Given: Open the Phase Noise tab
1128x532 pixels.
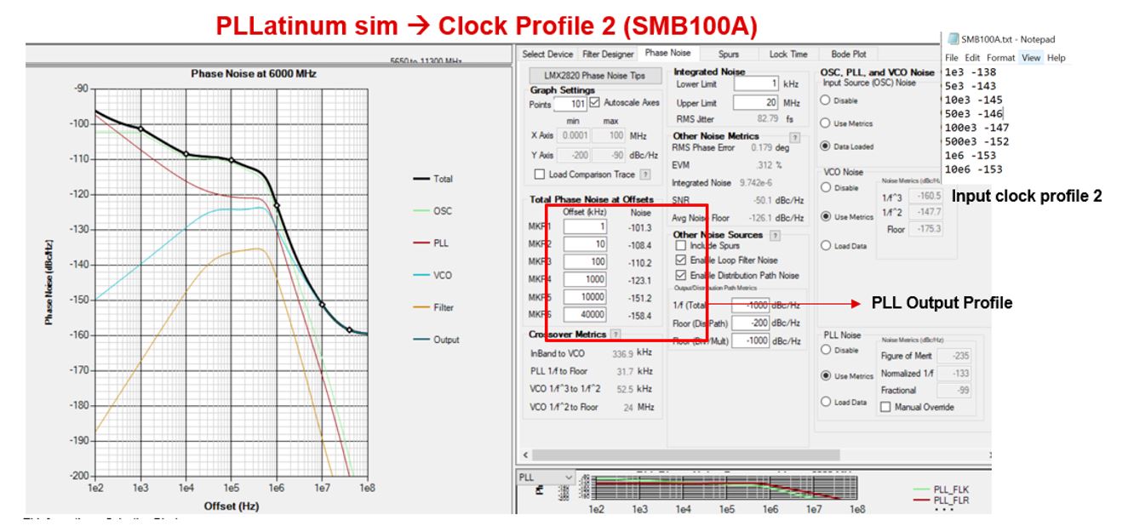Looking at the screenshot, I should (x=667, y=54).
